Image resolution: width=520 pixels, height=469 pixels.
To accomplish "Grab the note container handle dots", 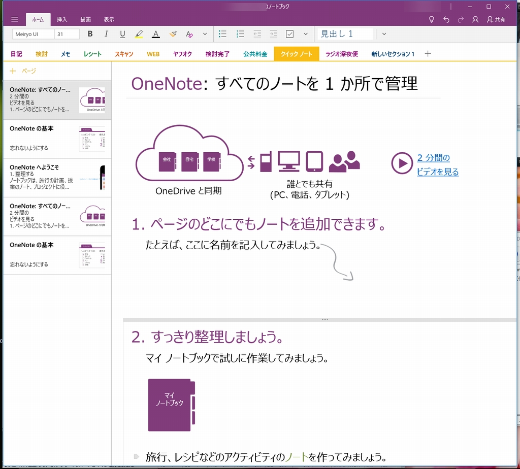I will coord(324,320).
